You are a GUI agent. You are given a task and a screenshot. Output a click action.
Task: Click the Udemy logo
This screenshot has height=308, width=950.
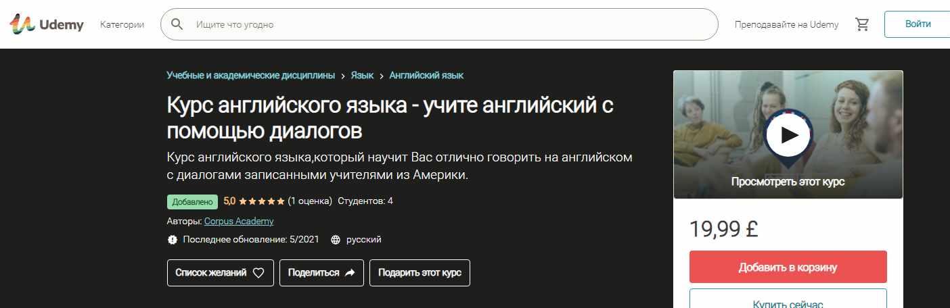click(x=46, y=24)
